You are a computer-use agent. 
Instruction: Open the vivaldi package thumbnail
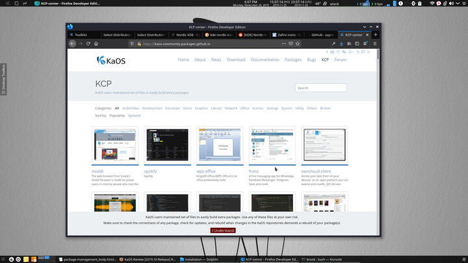click(115, 145)
